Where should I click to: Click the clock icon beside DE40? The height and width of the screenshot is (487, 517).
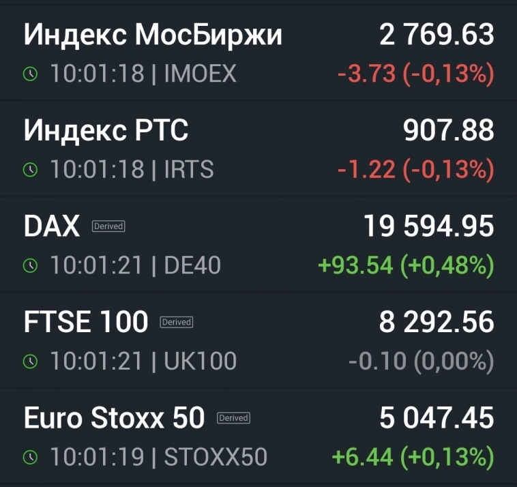pos(31,265)
